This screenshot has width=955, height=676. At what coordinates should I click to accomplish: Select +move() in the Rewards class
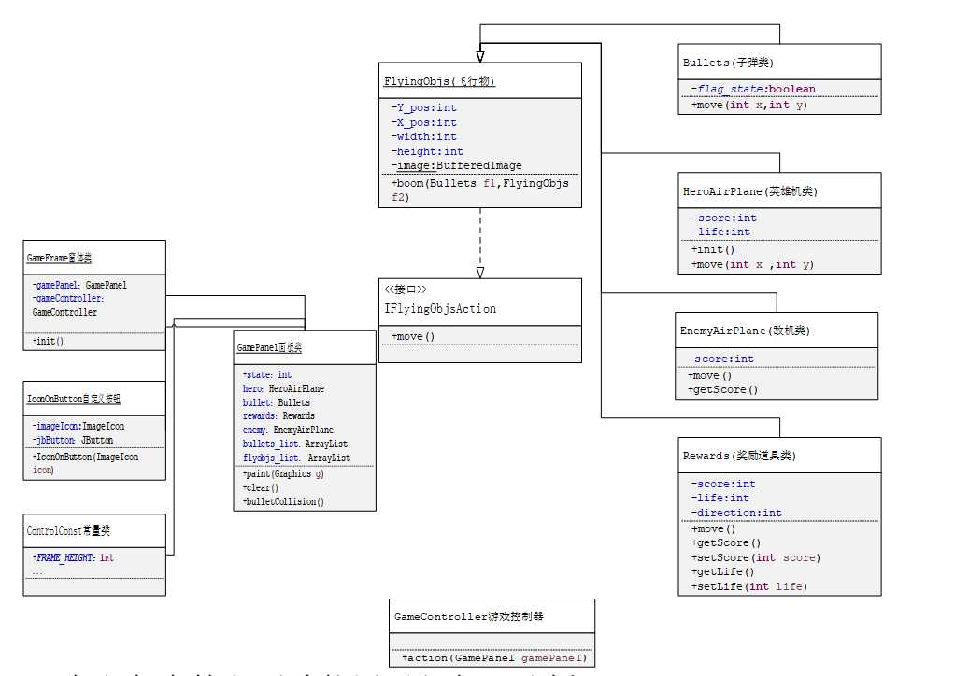point(713,528)
